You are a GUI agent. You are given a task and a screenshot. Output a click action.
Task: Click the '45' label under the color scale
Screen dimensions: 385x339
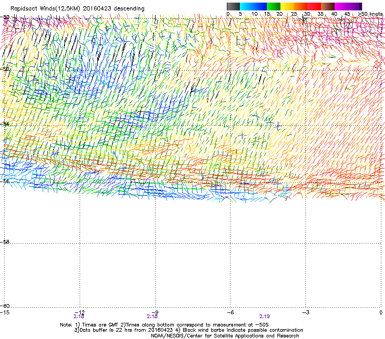[x=347, y=14]
